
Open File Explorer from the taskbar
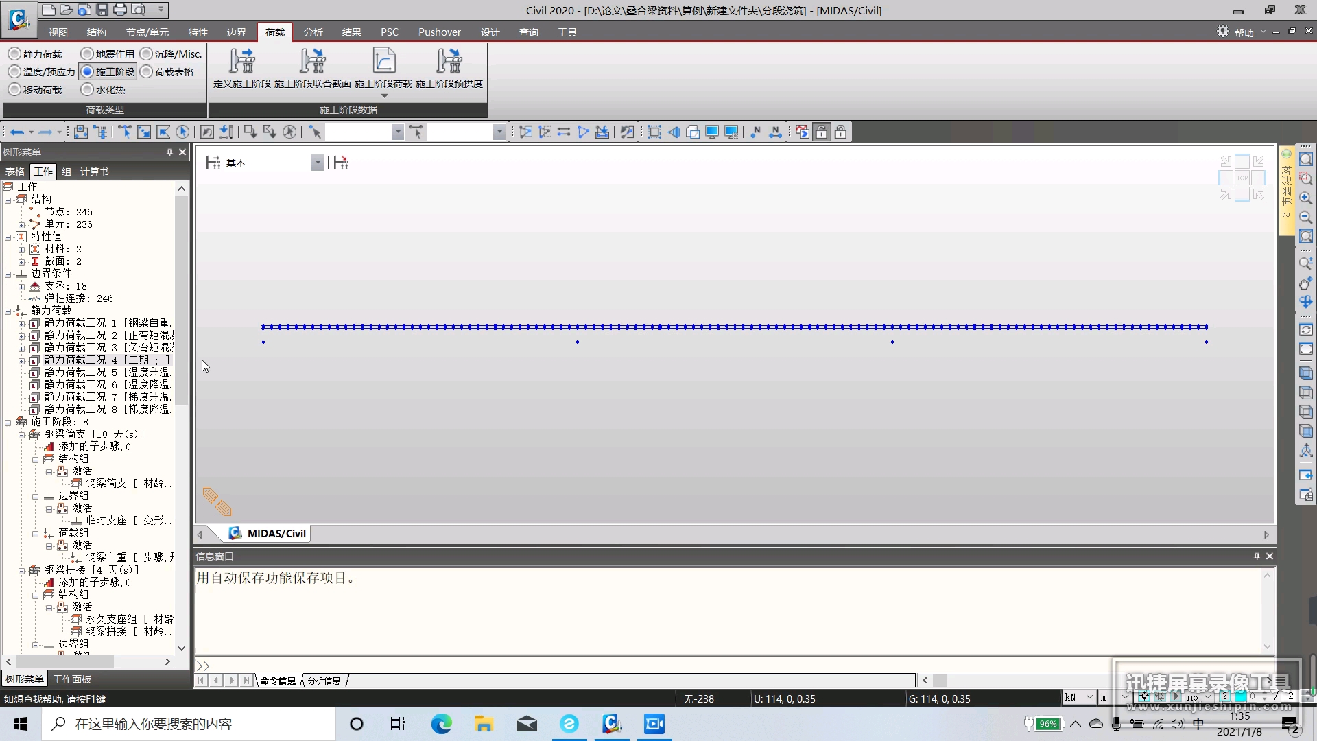point(484,724)
